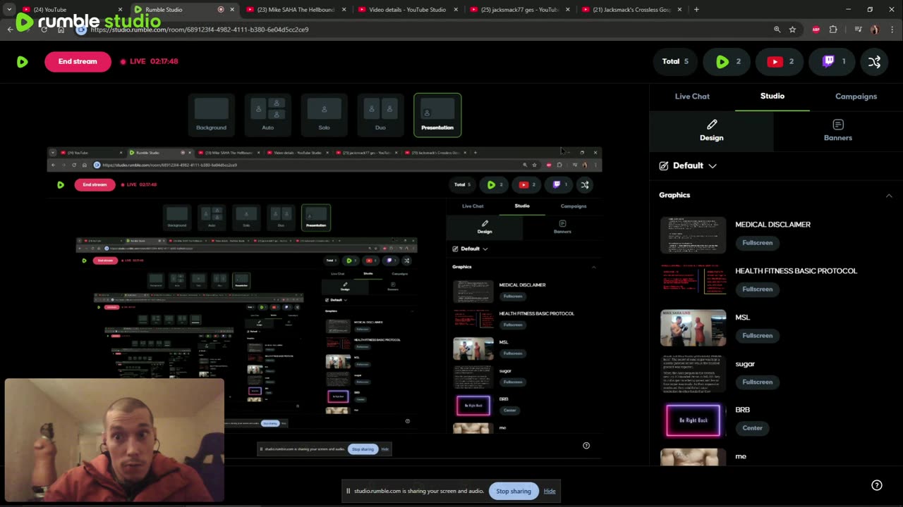The image size is (903, 507).
Task: Open Fullscreen position for MSL graphic
Action: (757, 336)
